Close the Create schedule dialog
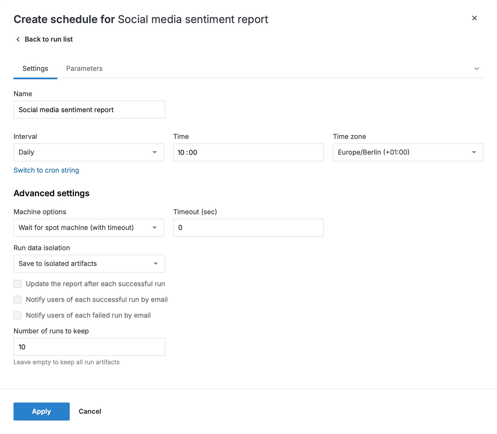This screenshot has width=497, height=434. click(x=475, y=18)
